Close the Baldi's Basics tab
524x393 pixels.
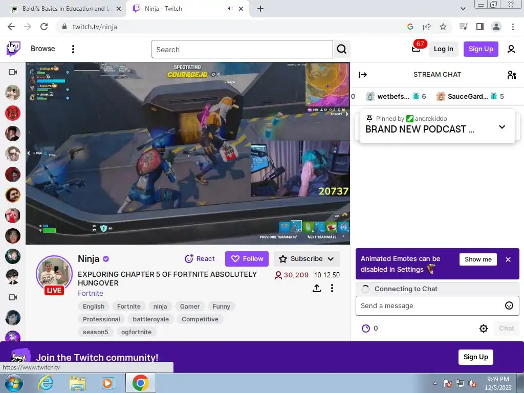(x=118, y=9)
